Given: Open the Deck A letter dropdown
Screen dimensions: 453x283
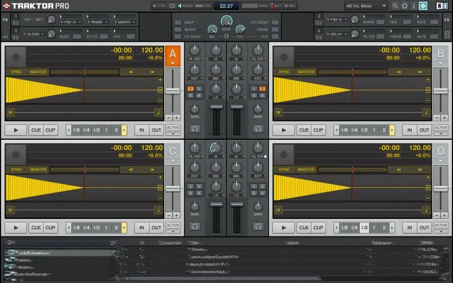Looking at the screenshot, I should click(173, 64).
